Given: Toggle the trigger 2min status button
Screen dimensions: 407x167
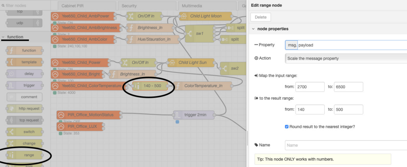Looking at the screenshot, I should [x=177, y=122].
